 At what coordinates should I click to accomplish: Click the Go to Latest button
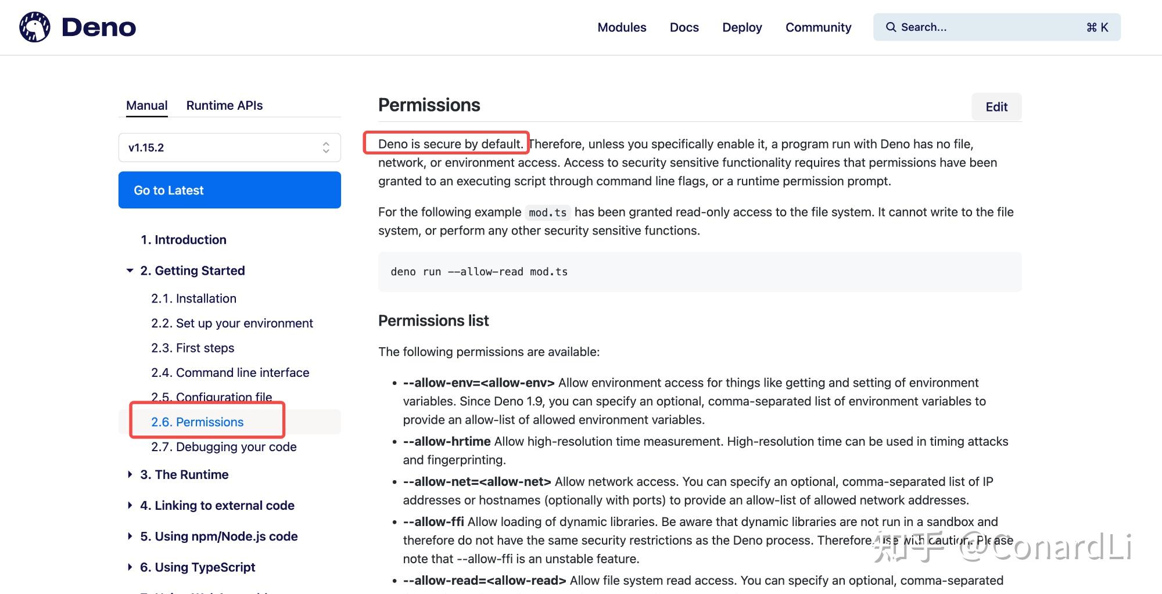click(229, 190)
